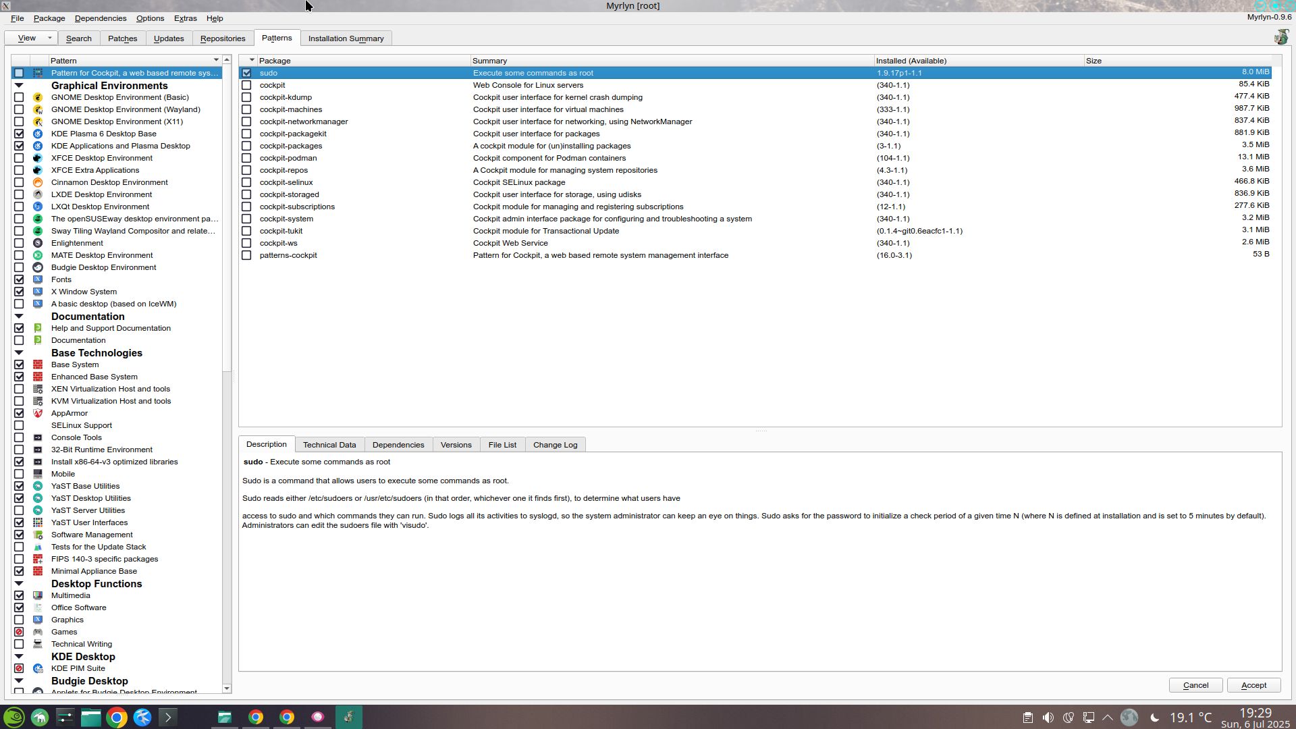1296x729 pixels.
Task: Collapse the KDE Desktop group
Action: 19,657
